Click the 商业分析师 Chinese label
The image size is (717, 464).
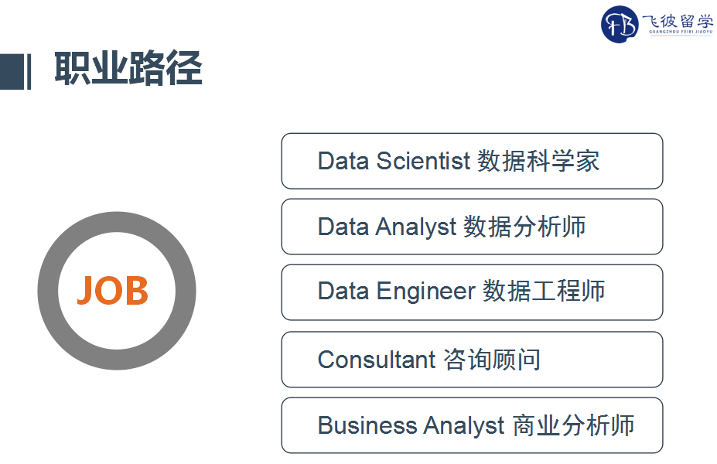tap(573, 425)
